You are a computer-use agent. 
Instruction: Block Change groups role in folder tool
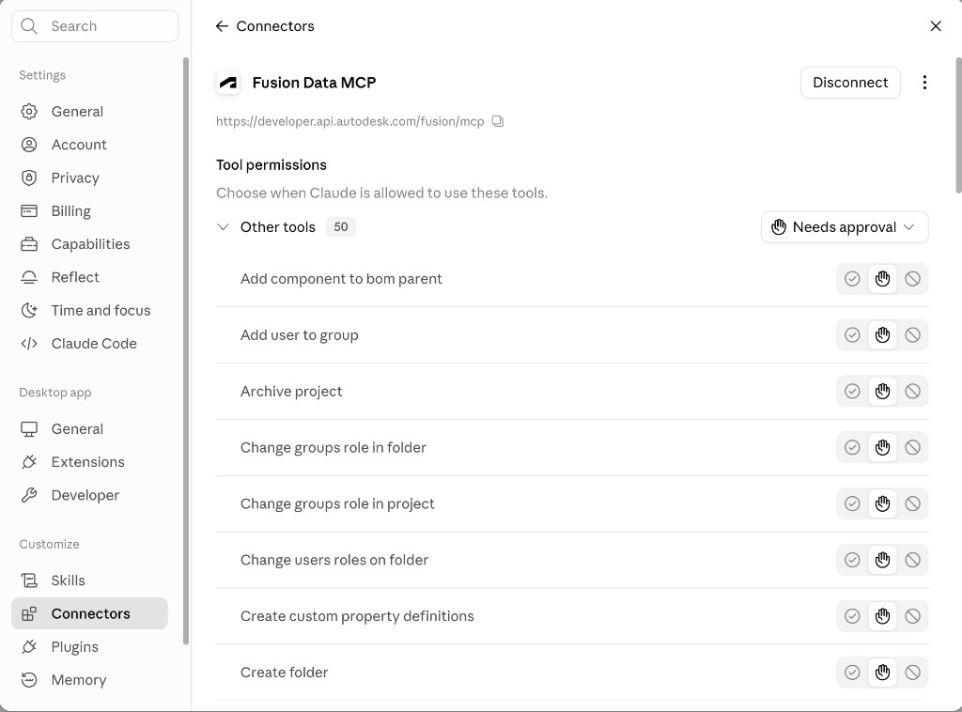pyautogui.click(x=912, y=448)
